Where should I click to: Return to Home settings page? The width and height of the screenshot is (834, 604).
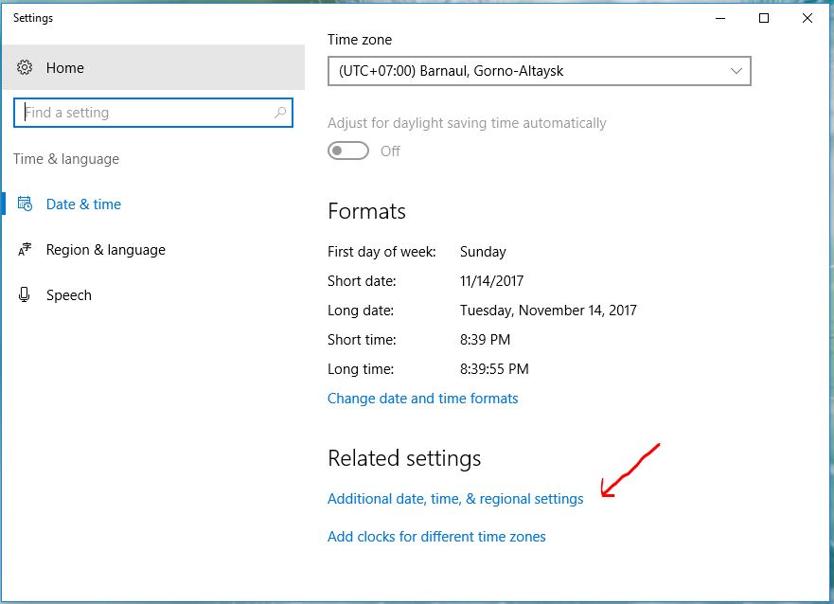[x=65, y=68]
